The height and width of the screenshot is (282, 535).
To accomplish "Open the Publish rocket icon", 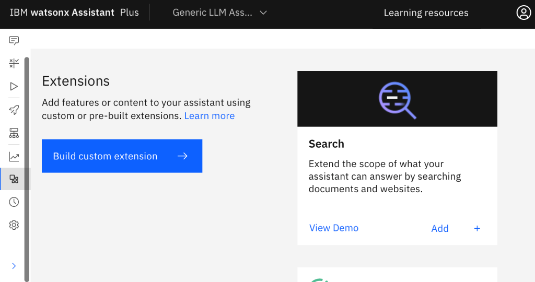I will [14, 110].
